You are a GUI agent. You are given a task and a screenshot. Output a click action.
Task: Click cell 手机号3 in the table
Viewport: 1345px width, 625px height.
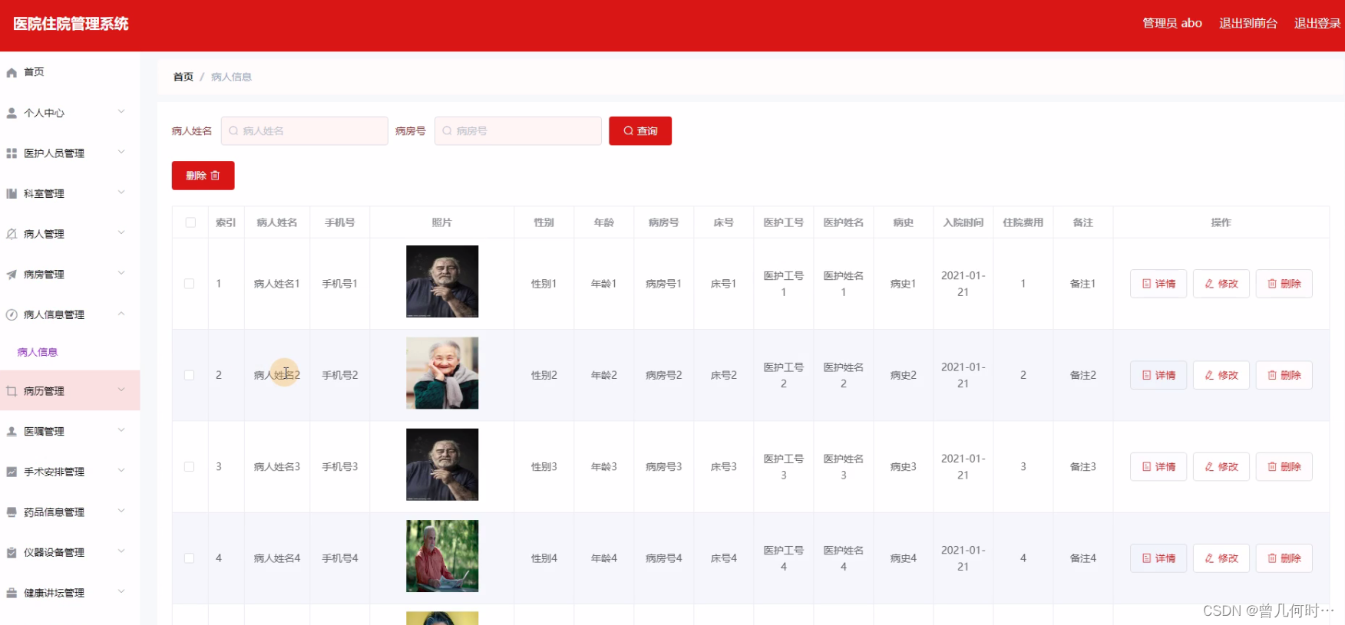[x=340, y=466]
